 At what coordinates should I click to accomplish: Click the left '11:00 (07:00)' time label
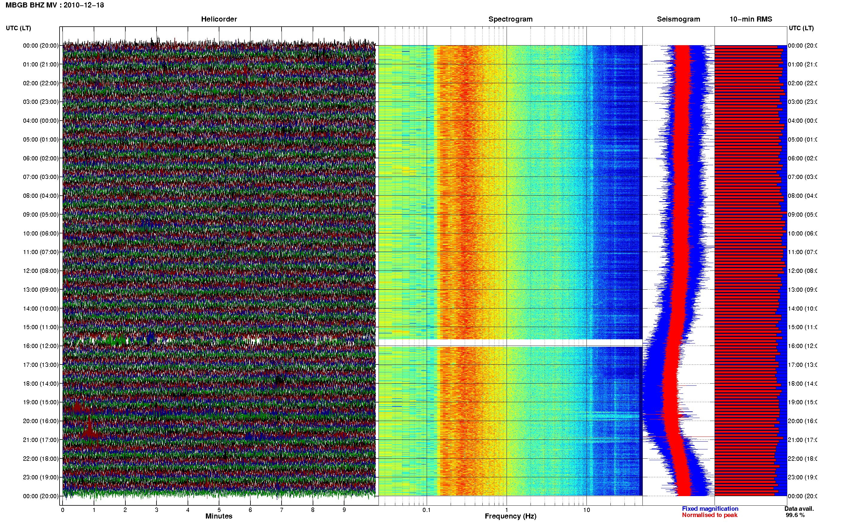(41, 252)
